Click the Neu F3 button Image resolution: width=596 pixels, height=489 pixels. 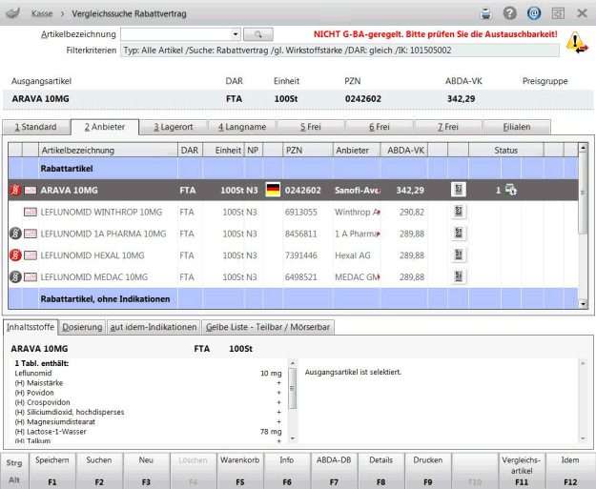tap(146, 471)
